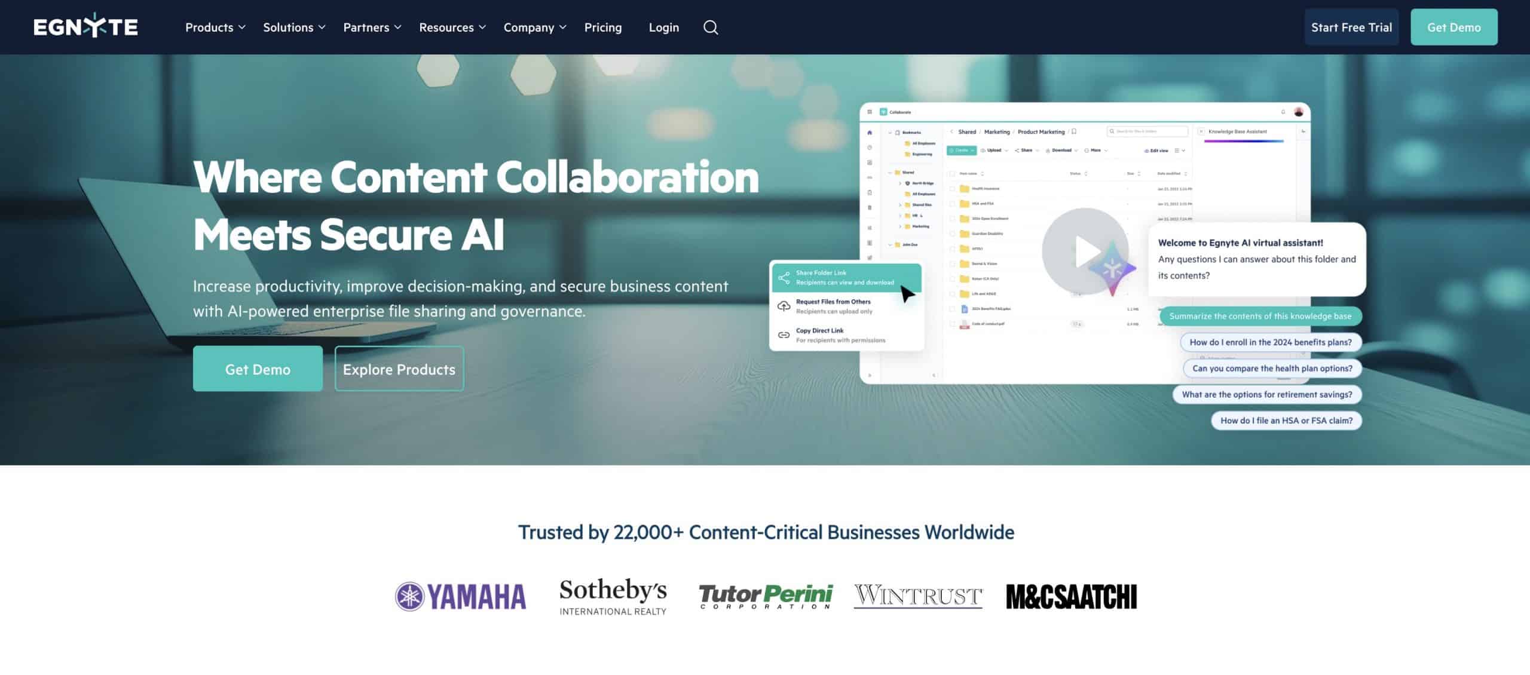Click the M&C Saatchi logo

1071,596
